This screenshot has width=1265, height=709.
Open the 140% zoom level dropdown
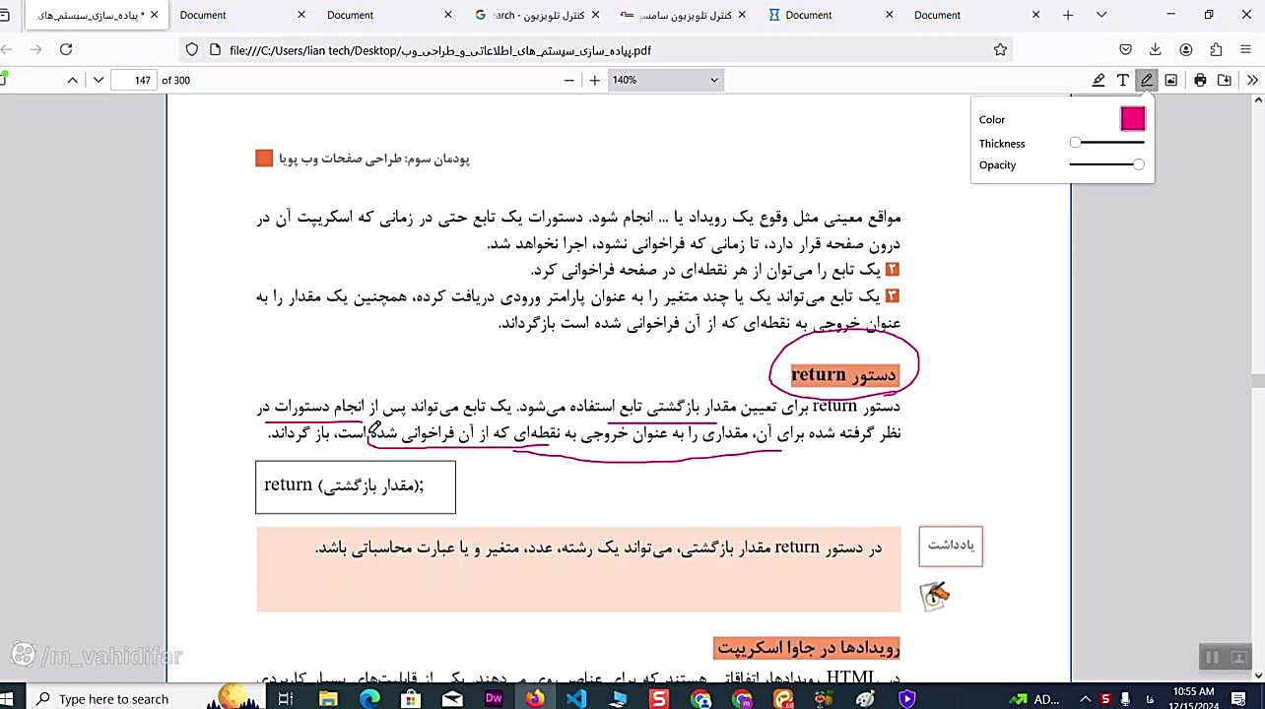[x=665, y=80]
